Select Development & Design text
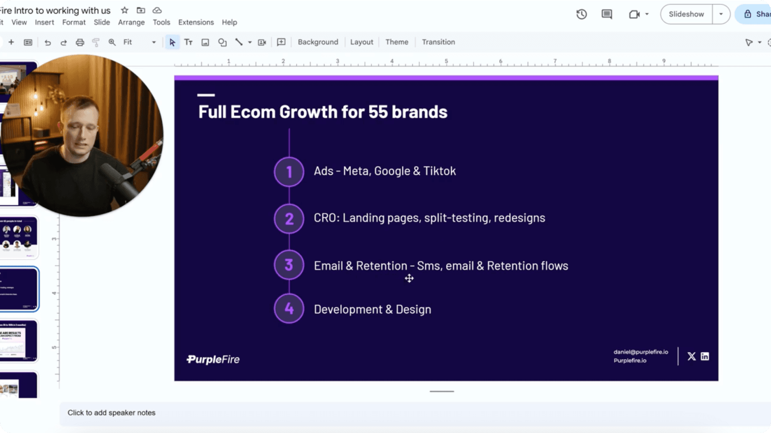The image size is (771, 433). (x=372, y=309)
